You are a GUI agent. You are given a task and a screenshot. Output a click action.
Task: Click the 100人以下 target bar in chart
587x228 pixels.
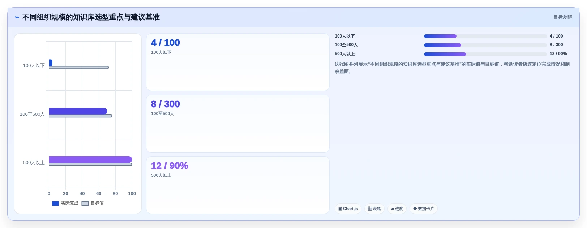tap(79, 67)
